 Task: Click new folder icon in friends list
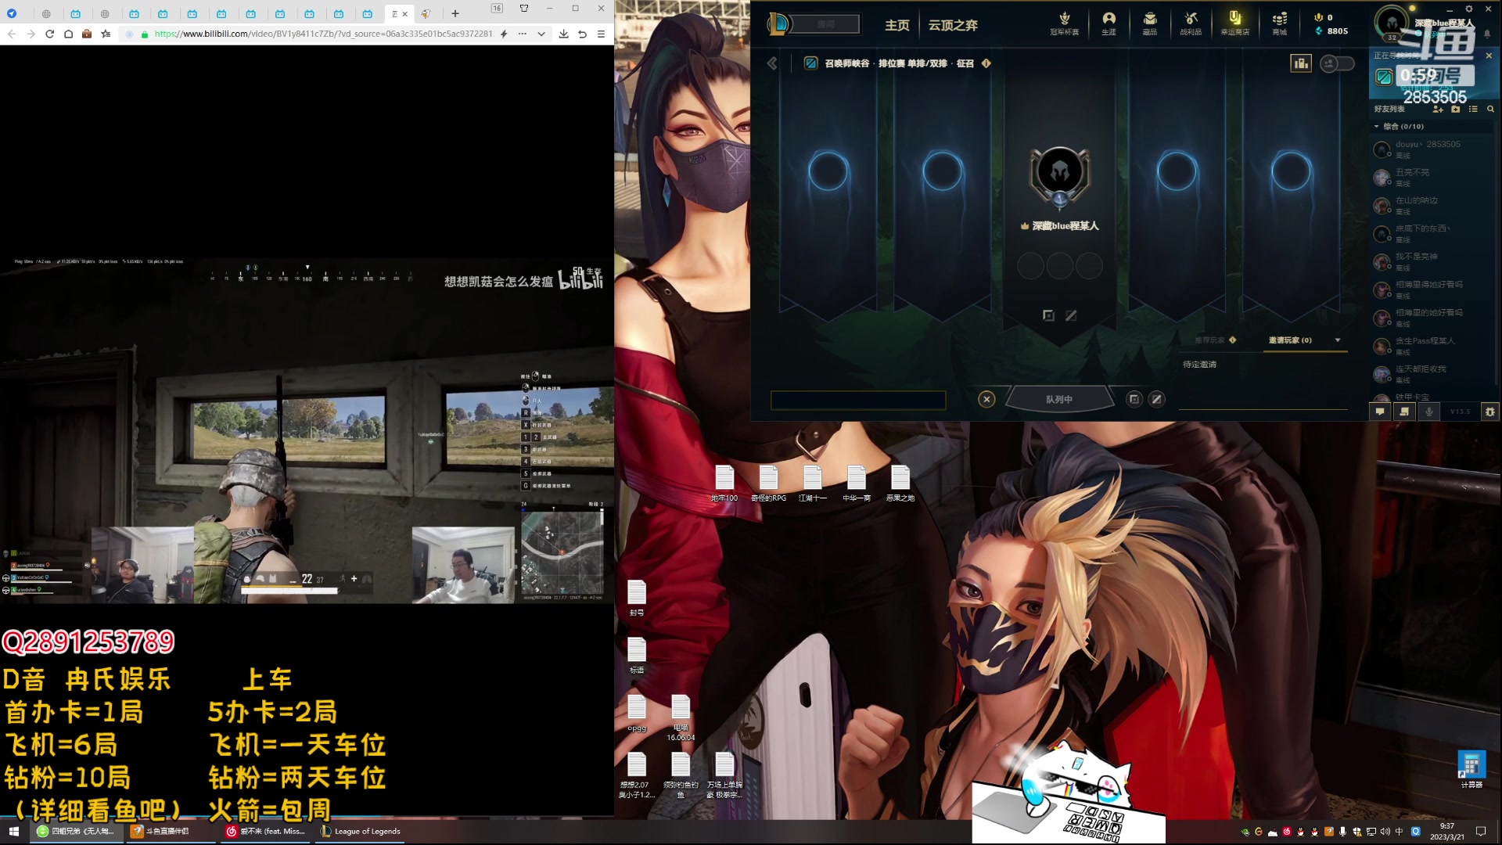1455,109
